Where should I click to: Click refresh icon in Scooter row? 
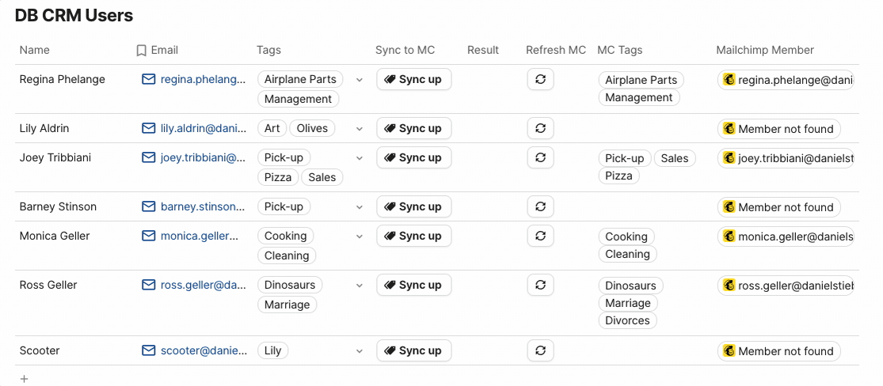point(540,350)
